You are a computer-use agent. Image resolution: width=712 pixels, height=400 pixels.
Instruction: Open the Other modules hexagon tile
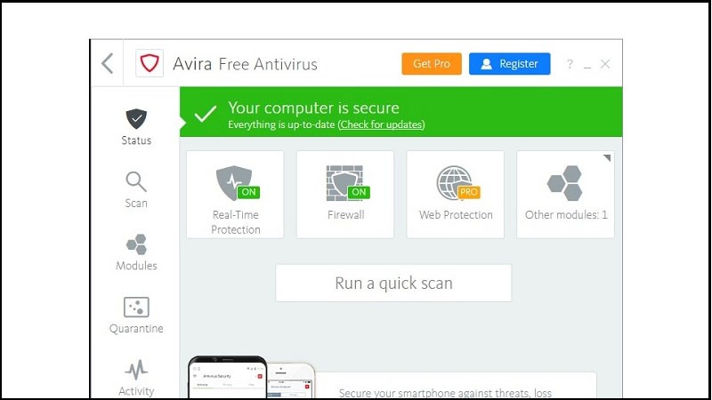click(565, 195)
